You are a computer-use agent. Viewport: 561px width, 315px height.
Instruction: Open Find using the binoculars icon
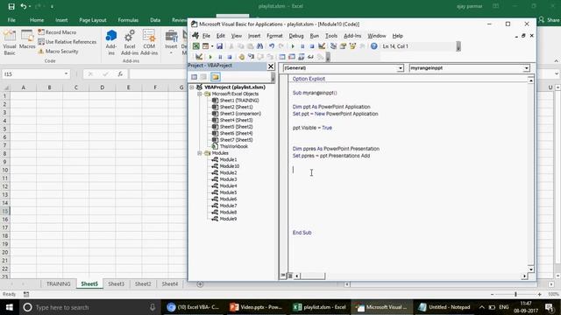(x=259, y=46)
